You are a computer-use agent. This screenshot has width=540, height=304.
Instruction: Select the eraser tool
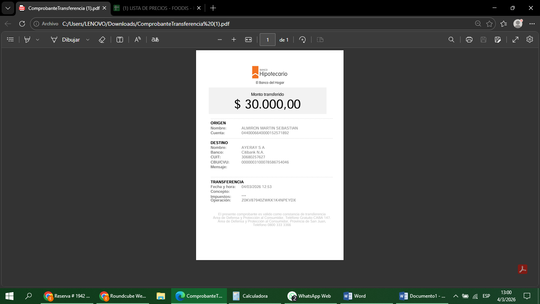(102, 40)
